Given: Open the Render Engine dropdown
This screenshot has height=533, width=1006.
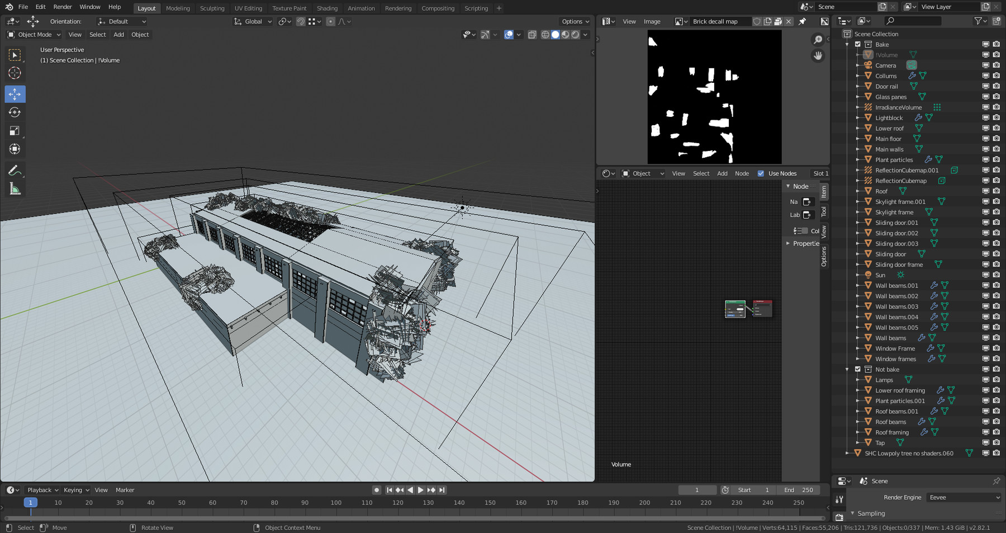Looking at the screenshot, I should coord(964,497).
